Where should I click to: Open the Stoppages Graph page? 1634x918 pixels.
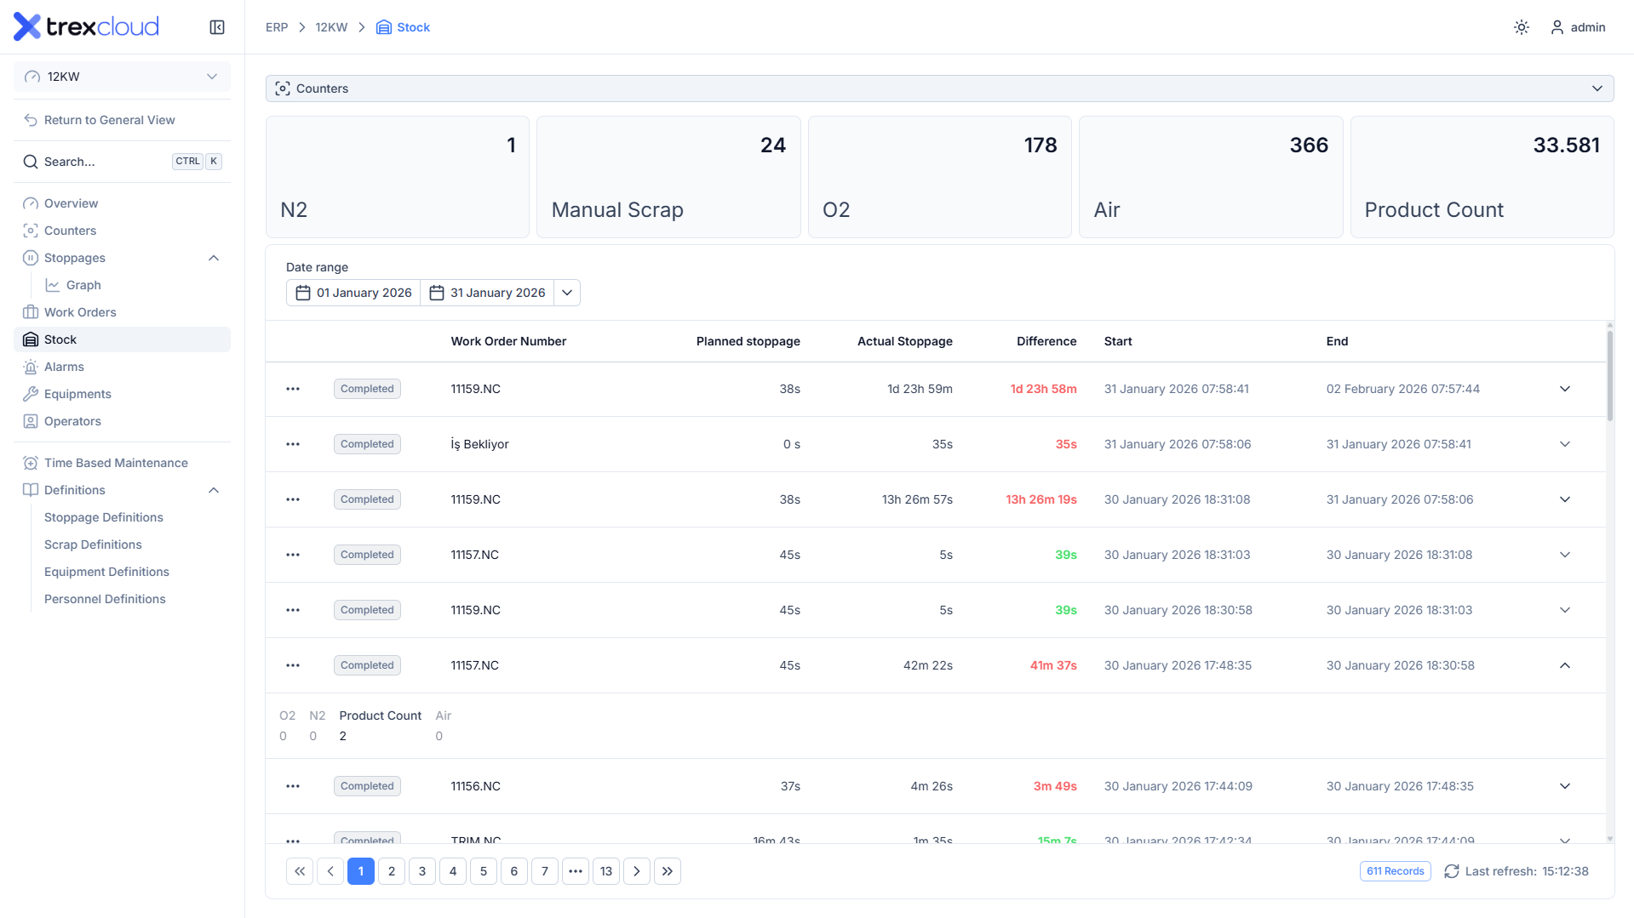(83, 285)
